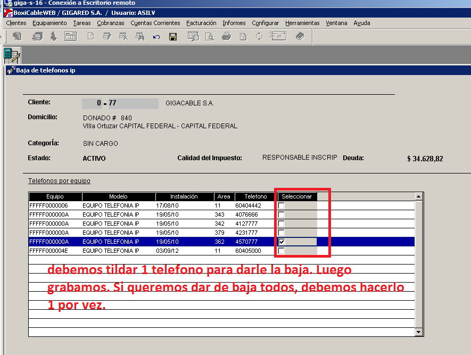Image resolution: width=471 pixels, height=355 pixels.
Task: Select the checkbox for telephone 60405000
Action: 281,251
